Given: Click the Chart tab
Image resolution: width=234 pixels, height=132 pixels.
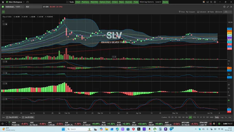Looking at the screenshot, I should 78,2.
